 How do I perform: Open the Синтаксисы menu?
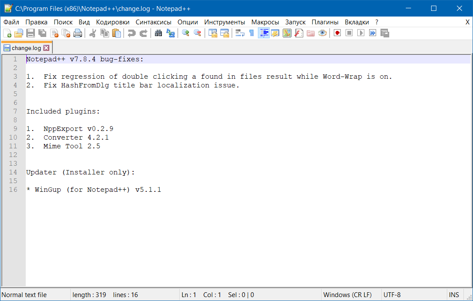[x=154, y=22]
